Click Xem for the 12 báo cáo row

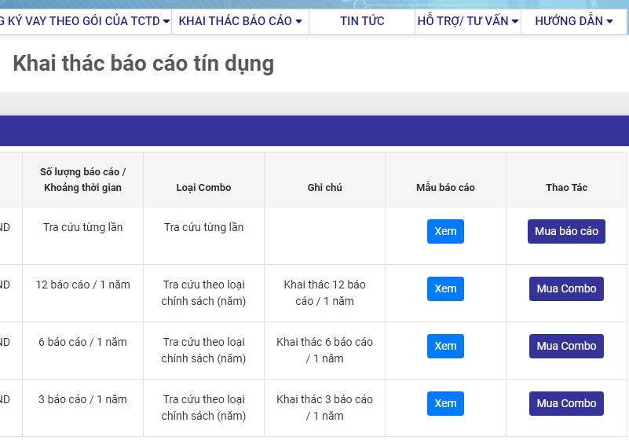click(445, 288)
